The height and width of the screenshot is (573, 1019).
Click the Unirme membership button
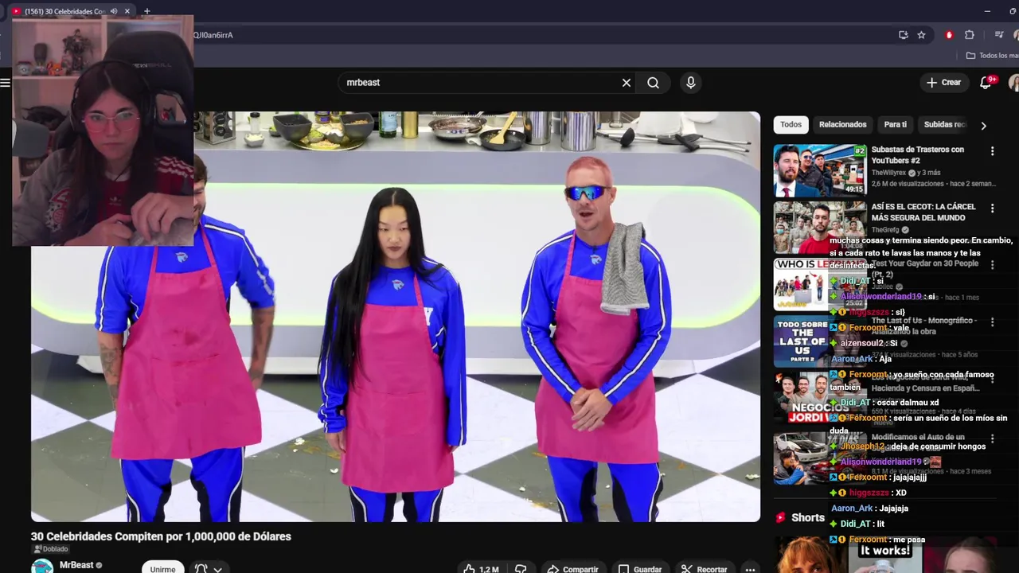[x=162, y=568]
